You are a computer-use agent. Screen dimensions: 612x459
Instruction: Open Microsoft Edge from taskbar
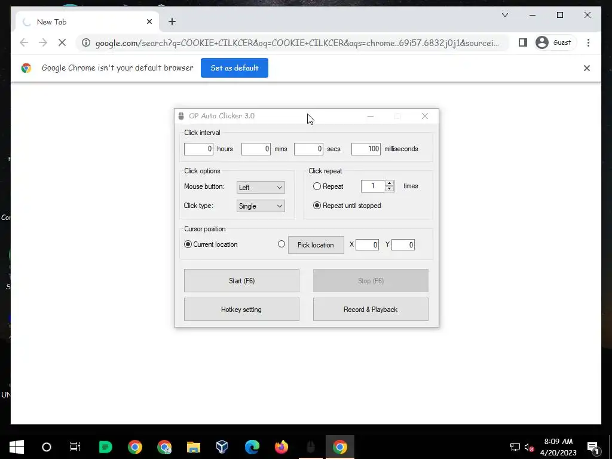tap(252, 447)
